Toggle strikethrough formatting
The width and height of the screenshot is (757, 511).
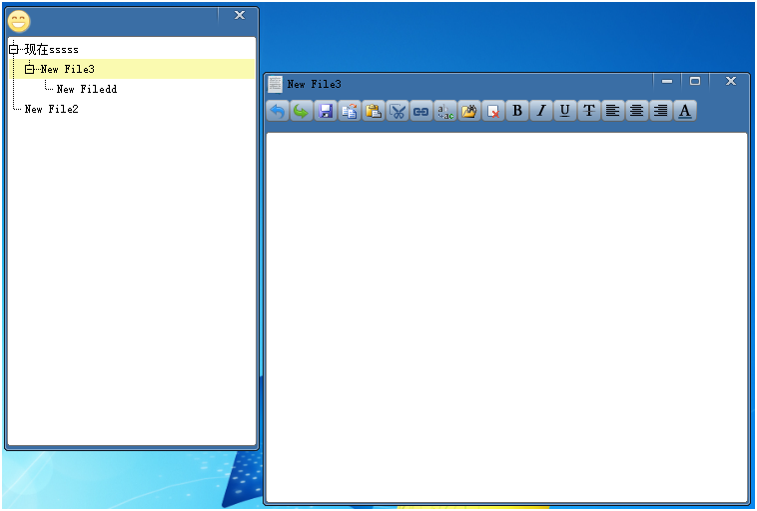[x=589, y=111]
